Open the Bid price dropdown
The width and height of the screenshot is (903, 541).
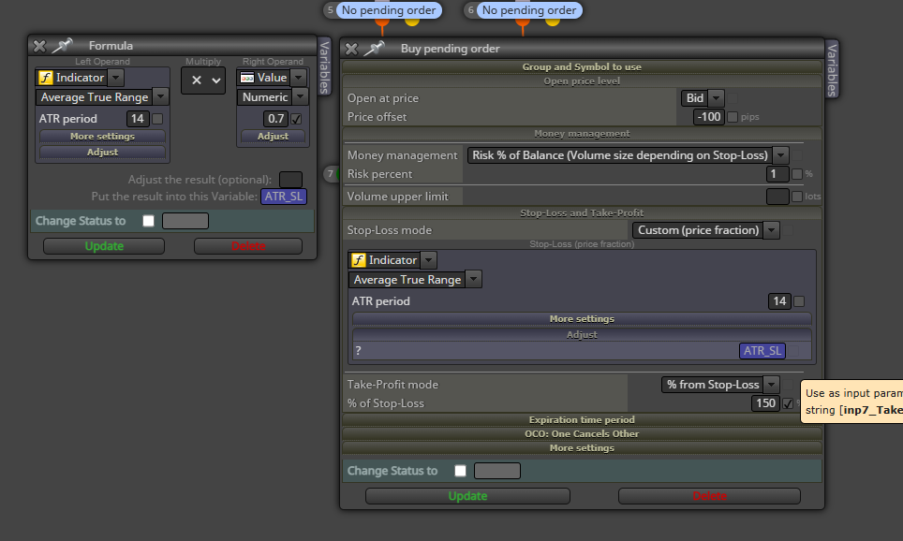point(716,98)
